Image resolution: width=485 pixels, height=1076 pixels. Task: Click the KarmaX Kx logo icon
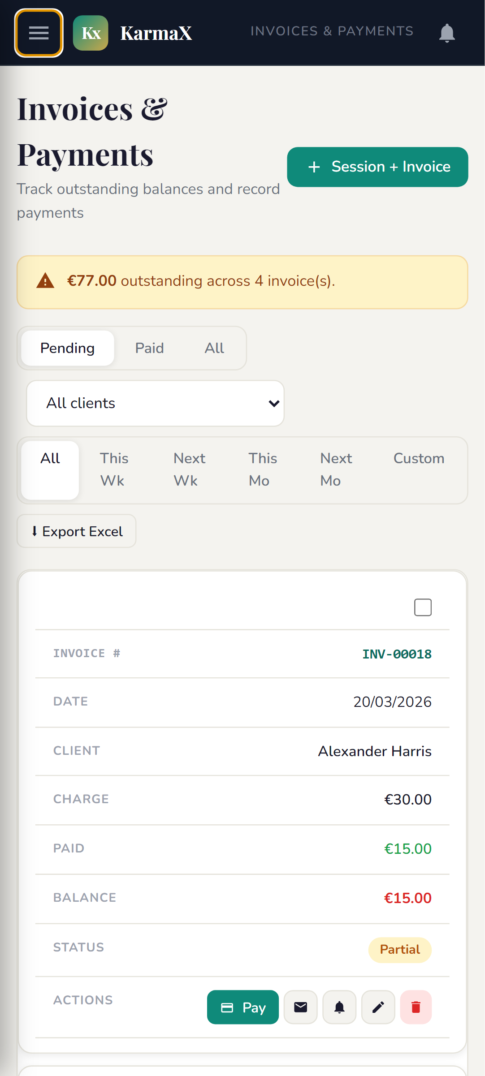(x=91, y=33)
